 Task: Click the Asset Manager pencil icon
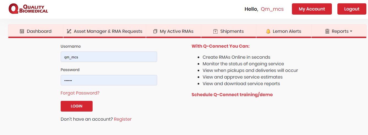click(69, 31)
